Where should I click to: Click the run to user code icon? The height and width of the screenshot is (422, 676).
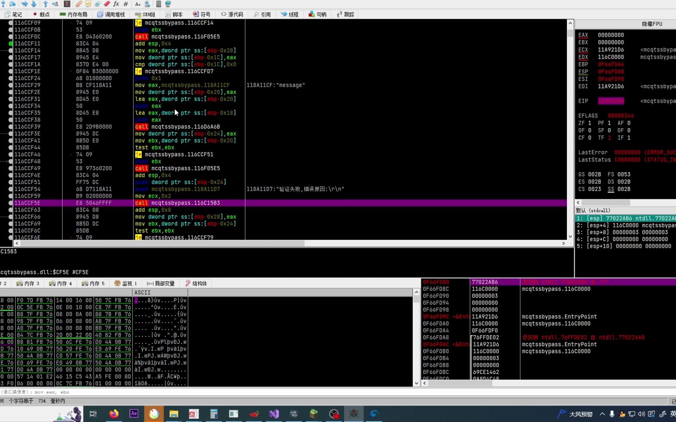point(55,4)
